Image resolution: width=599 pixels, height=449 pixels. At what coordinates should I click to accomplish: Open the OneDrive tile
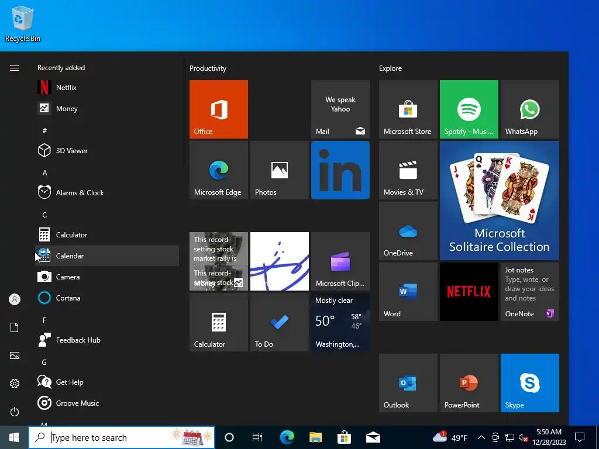point(408,230)
